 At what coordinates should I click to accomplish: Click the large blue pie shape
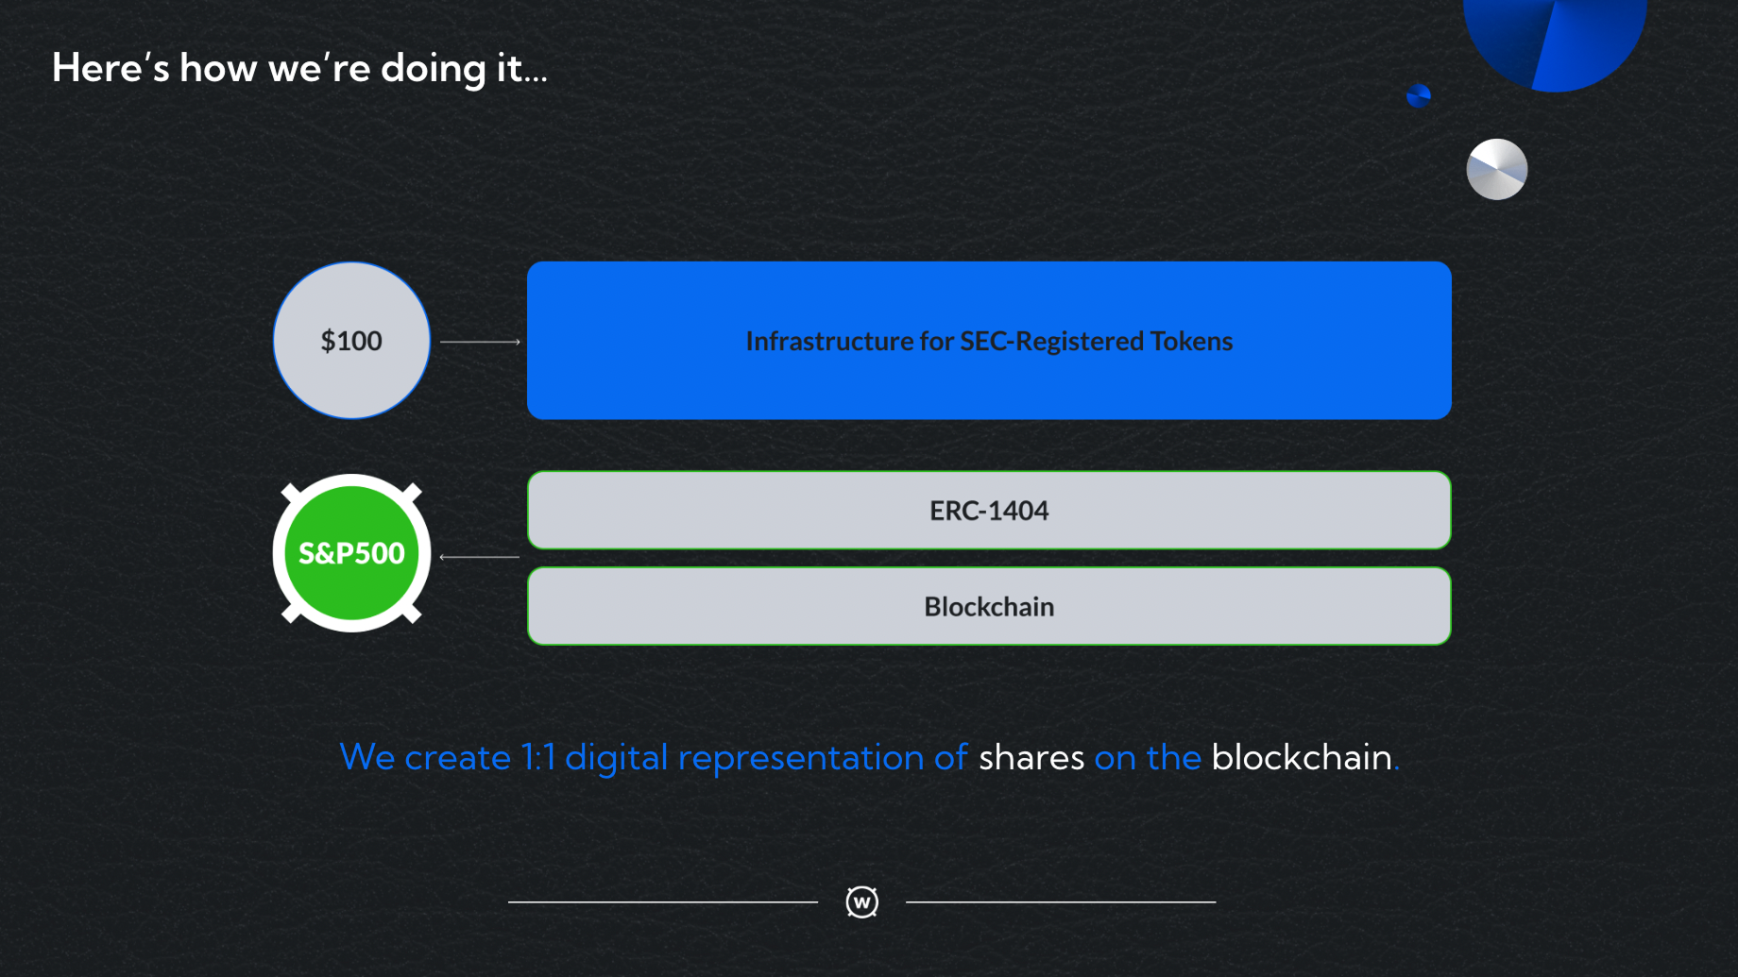click(1554, 38)
